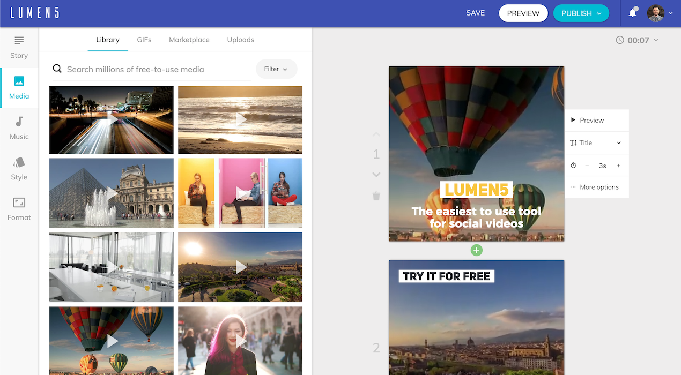Image resolution: width=681 pixels, height=375 pixels.
Task: Click the 'easiest to use tool' subtitle
Action: [x=477, y=217]
